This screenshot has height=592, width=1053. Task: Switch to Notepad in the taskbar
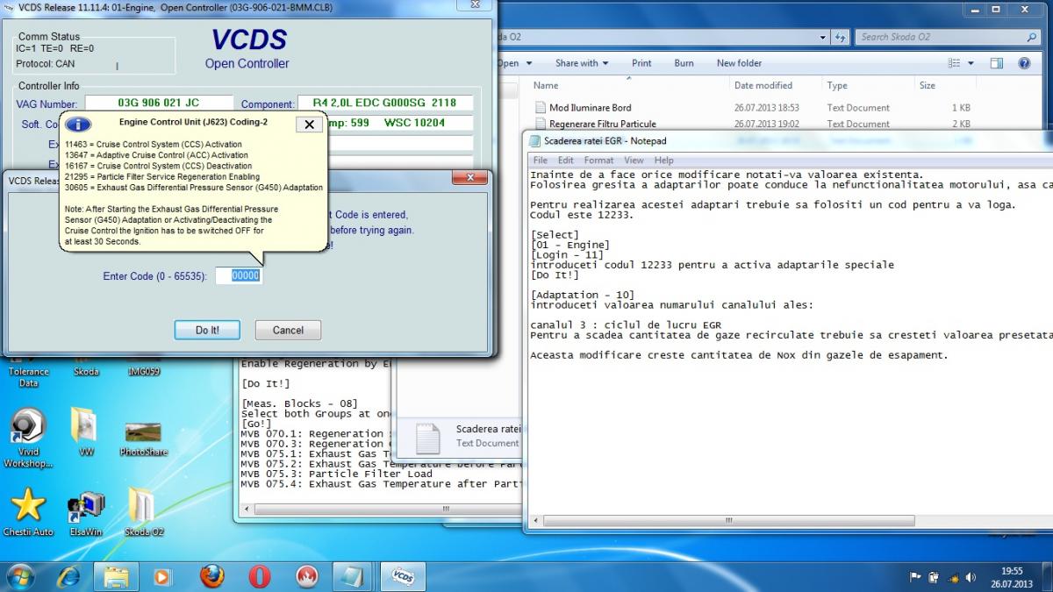click(x=354, y=576)
